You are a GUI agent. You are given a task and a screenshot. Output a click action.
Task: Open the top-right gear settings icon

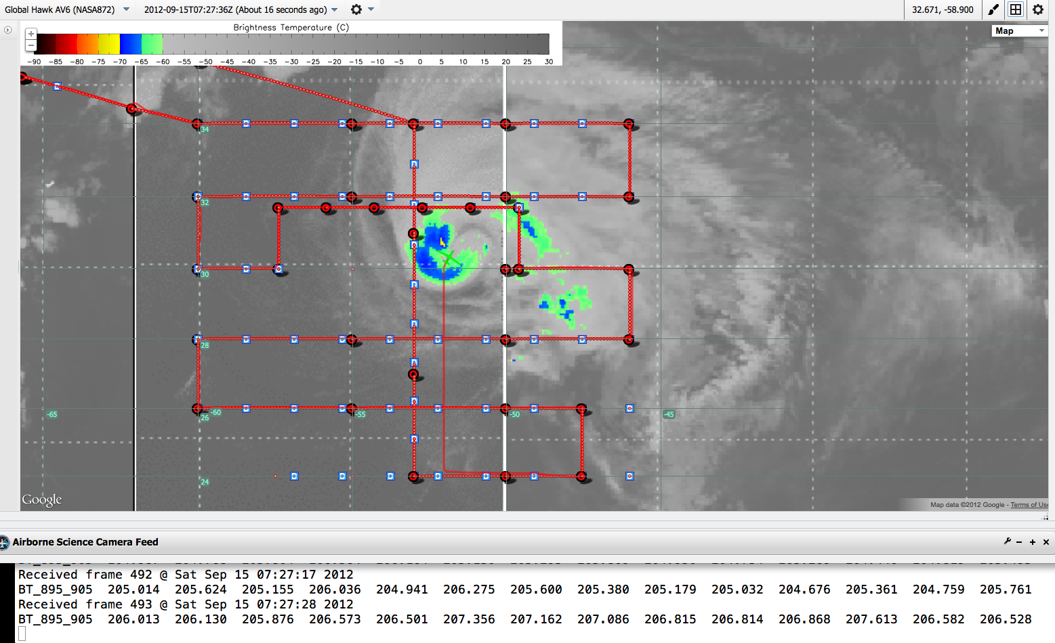1037,9
